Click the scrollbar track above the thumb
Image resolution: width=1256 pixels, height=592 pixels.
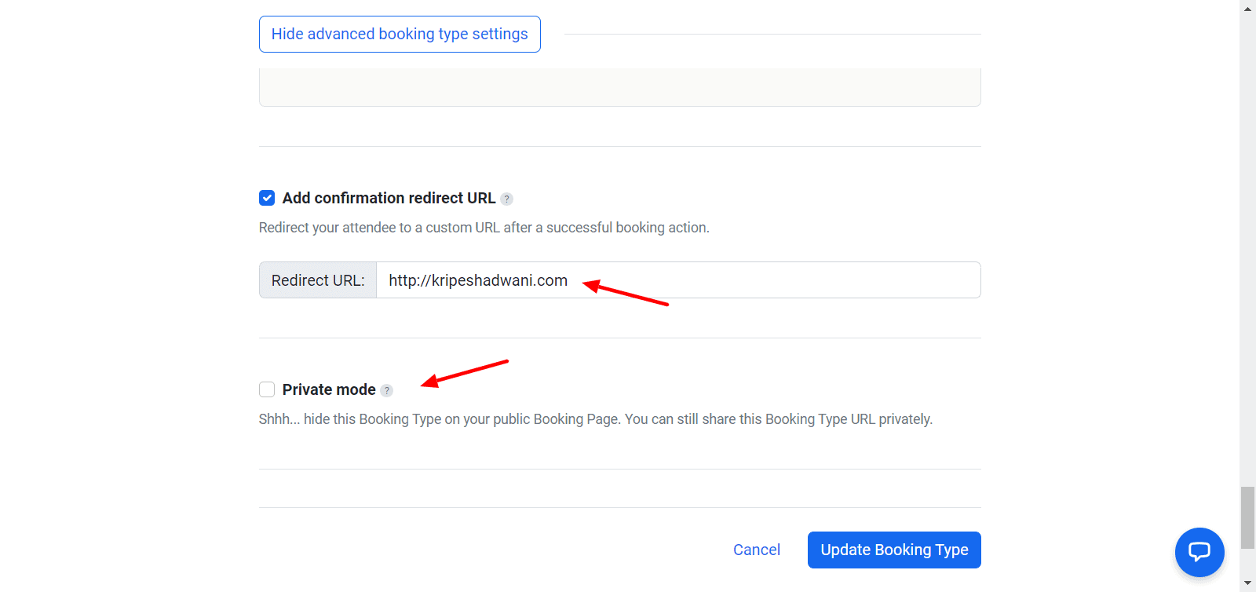click(x=1247, y=236)
